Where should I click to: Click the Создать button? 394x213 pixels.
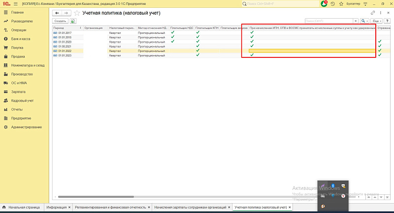60,22
